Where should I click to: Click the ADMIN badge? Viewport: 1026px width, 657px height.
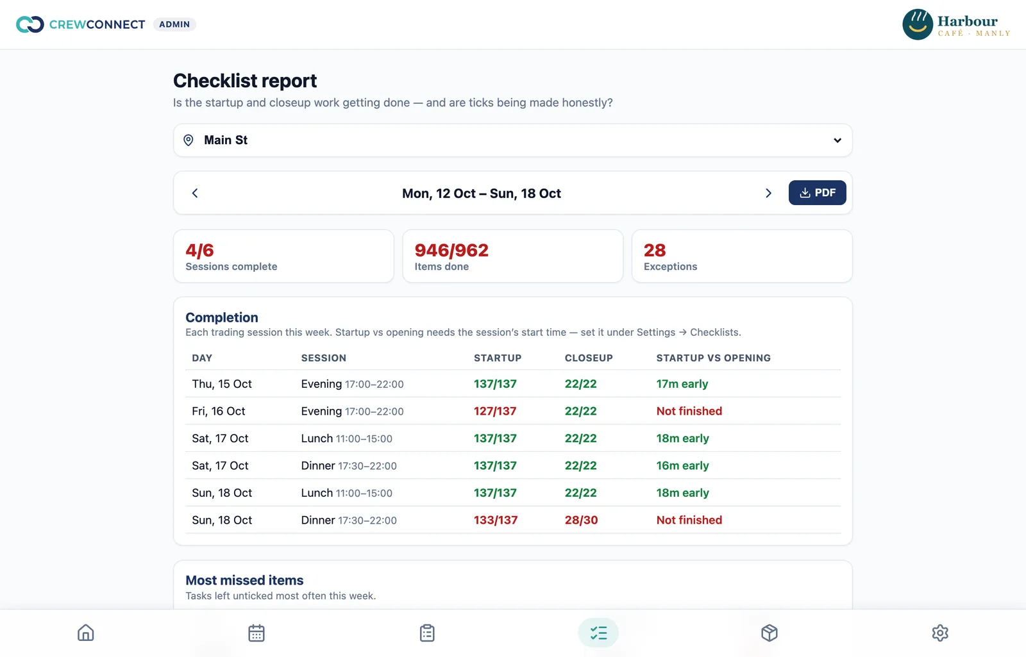pyautogui.click(x=174, y=24)
